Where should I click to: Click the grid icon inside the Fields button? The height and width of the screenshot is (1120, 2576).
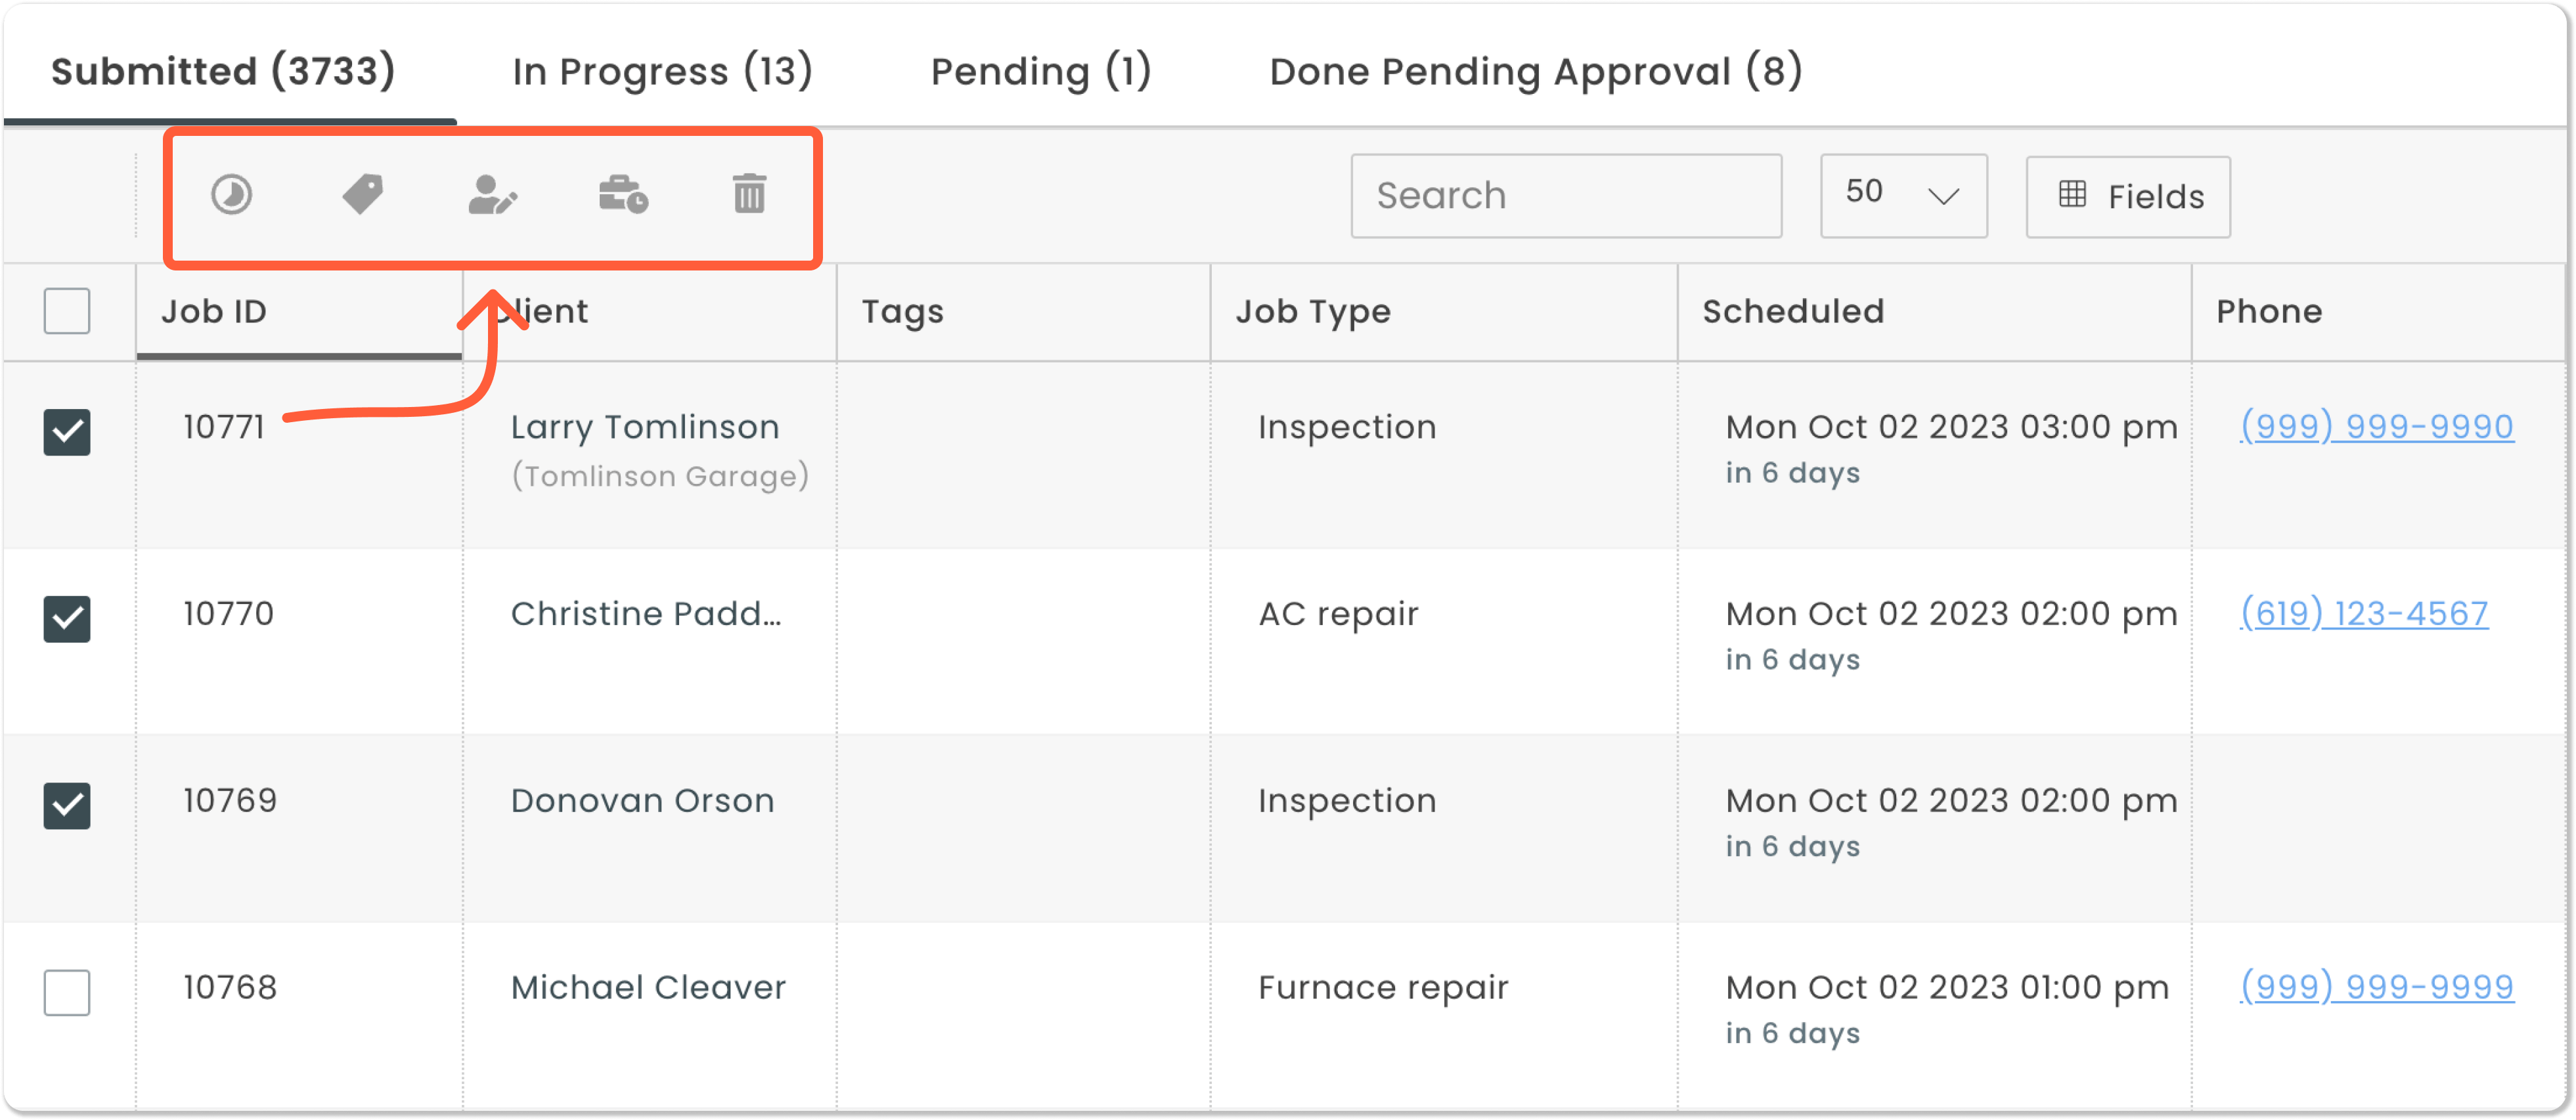(2074, 196)
